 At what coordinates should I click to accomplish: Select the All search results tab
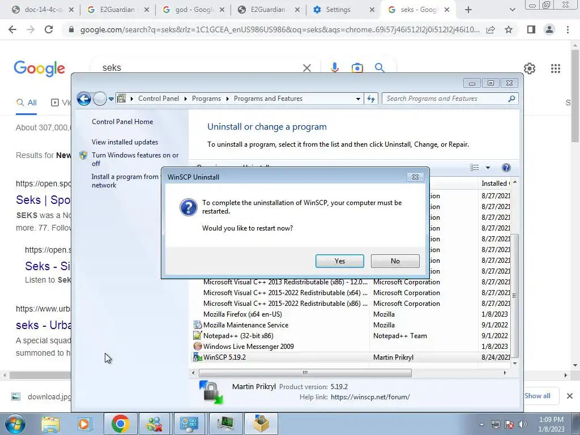tap(26, 103)
